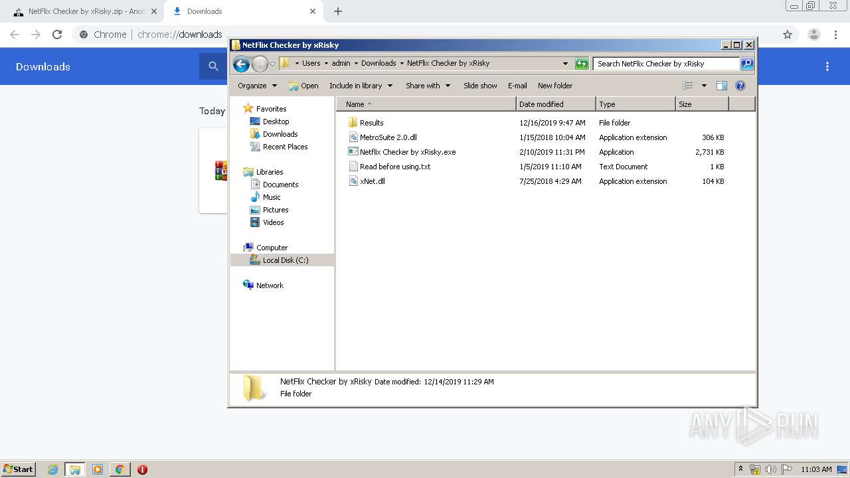This screenshot has height=478, width=850.
Task: Show hidden tray icons arrow
Action: (741, 469)
